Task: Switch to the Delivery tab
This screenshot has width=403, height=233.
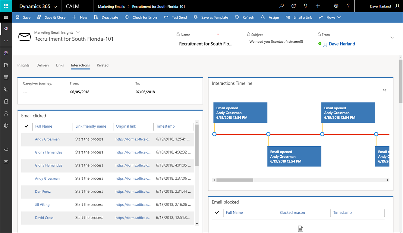Action: (43, 65)
